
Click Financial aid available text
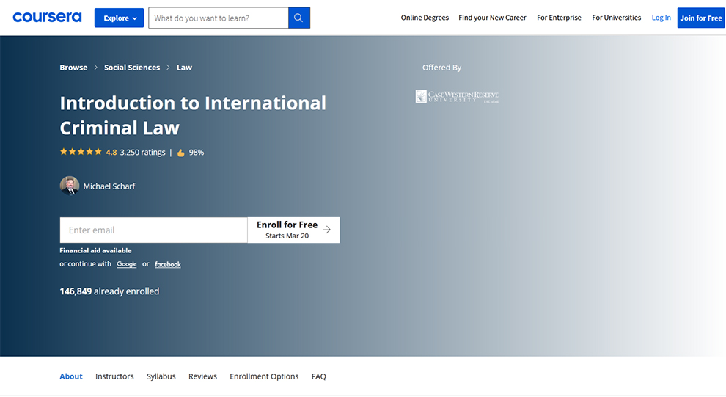coord(95,250)
